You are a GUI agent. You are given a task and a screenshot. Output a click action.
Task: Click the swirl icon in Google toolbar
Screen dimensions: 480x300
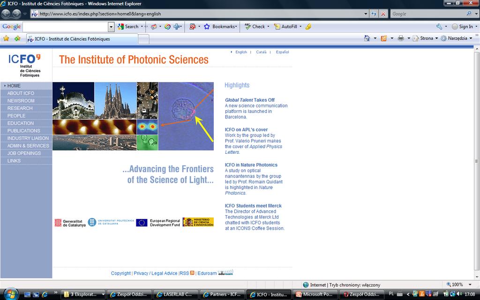click(x=167, y=27)
